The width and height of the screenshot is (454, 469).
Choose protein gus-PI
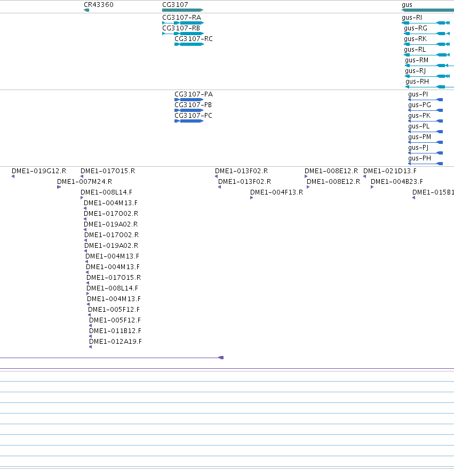(x=426, y=100)
